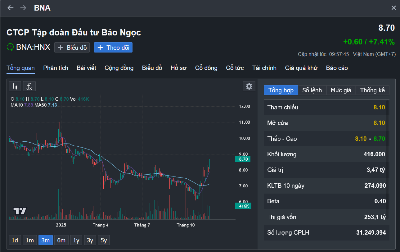Click the Số lượng CPLH value 31.249.394
This screenshot has height=252, width=400.
[x=371, y=233]
